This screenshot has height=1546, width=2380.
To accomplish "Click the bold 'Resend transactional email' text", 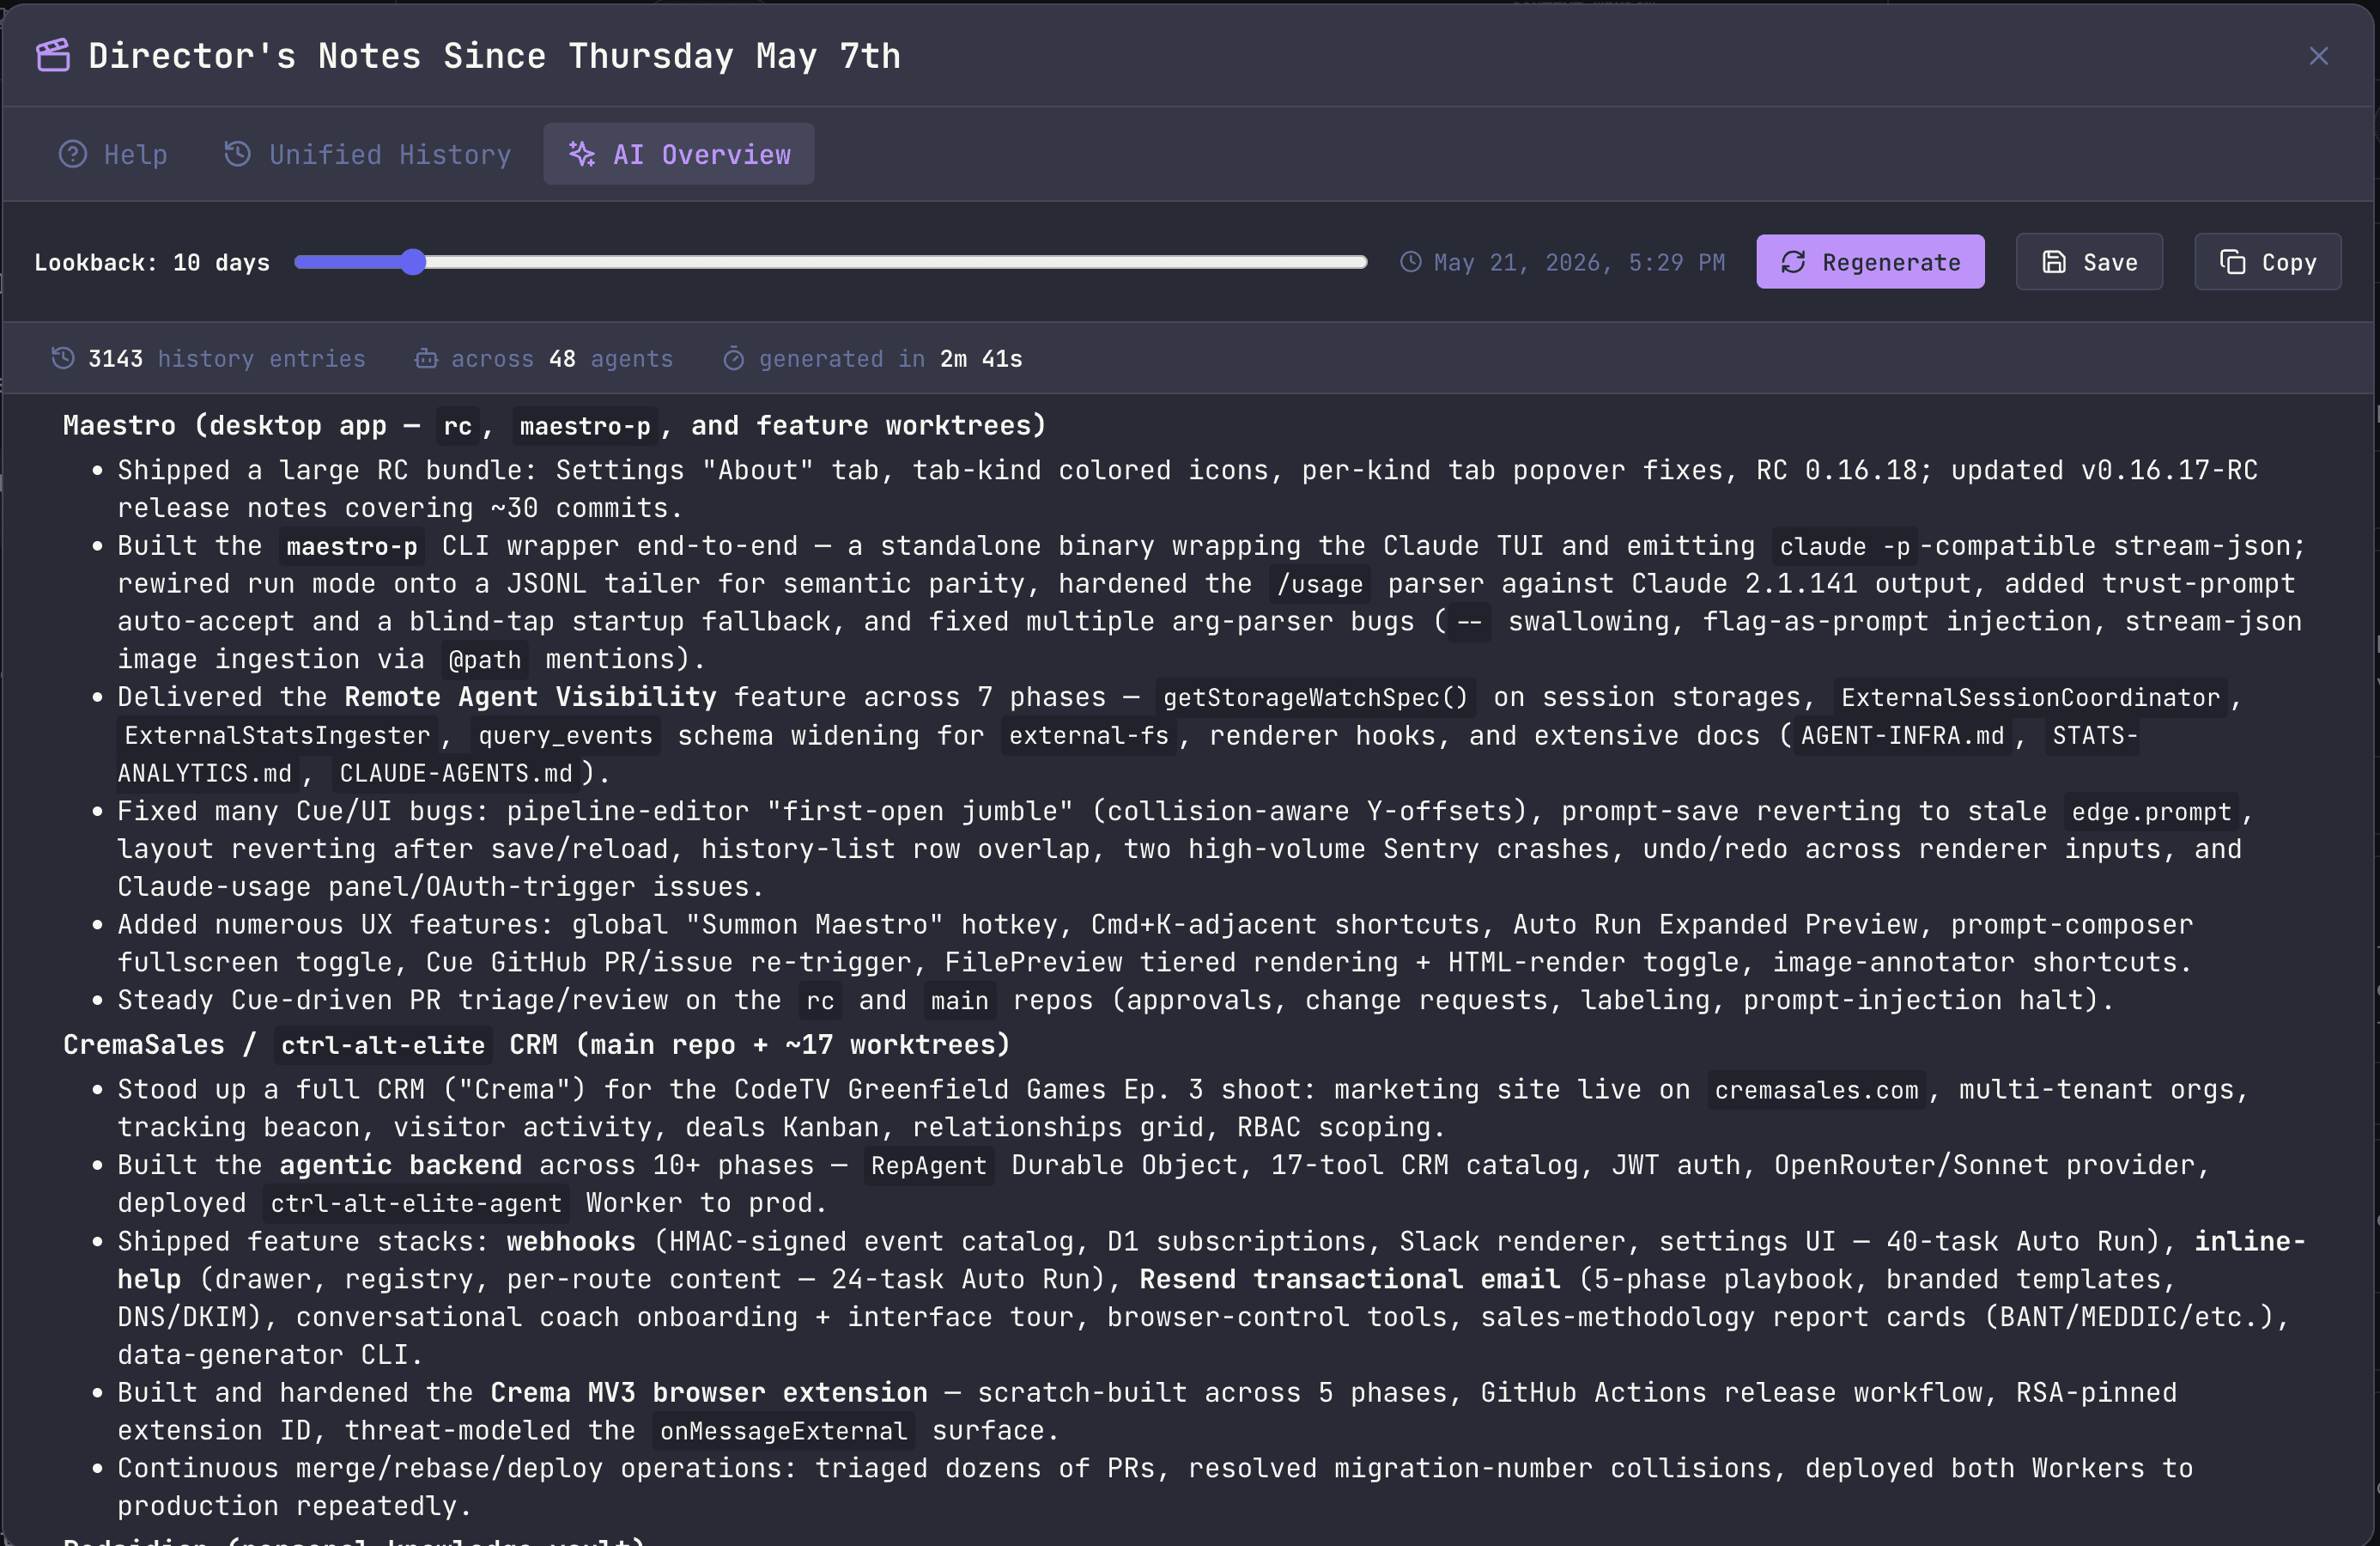I will point(1349,1279).
